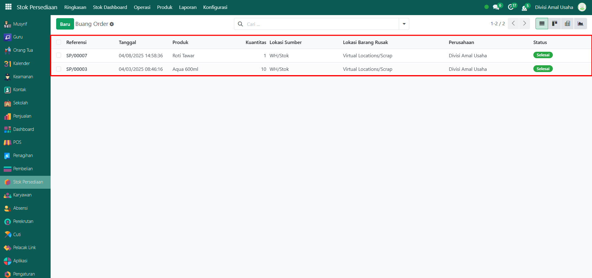Go to next page of records
The height and width of the screenshot is (278, 592).
click(524, 24)
